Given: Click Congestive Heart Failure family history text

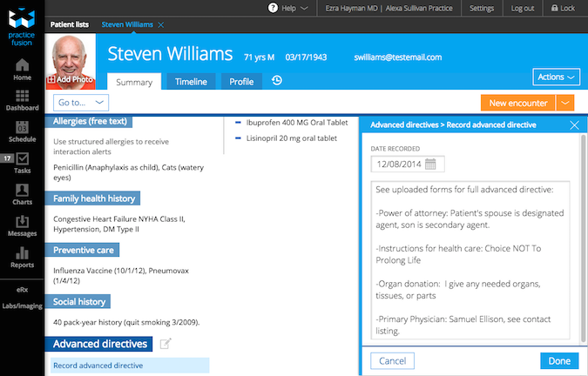Looking at the screenshot, I should [119, 224].
